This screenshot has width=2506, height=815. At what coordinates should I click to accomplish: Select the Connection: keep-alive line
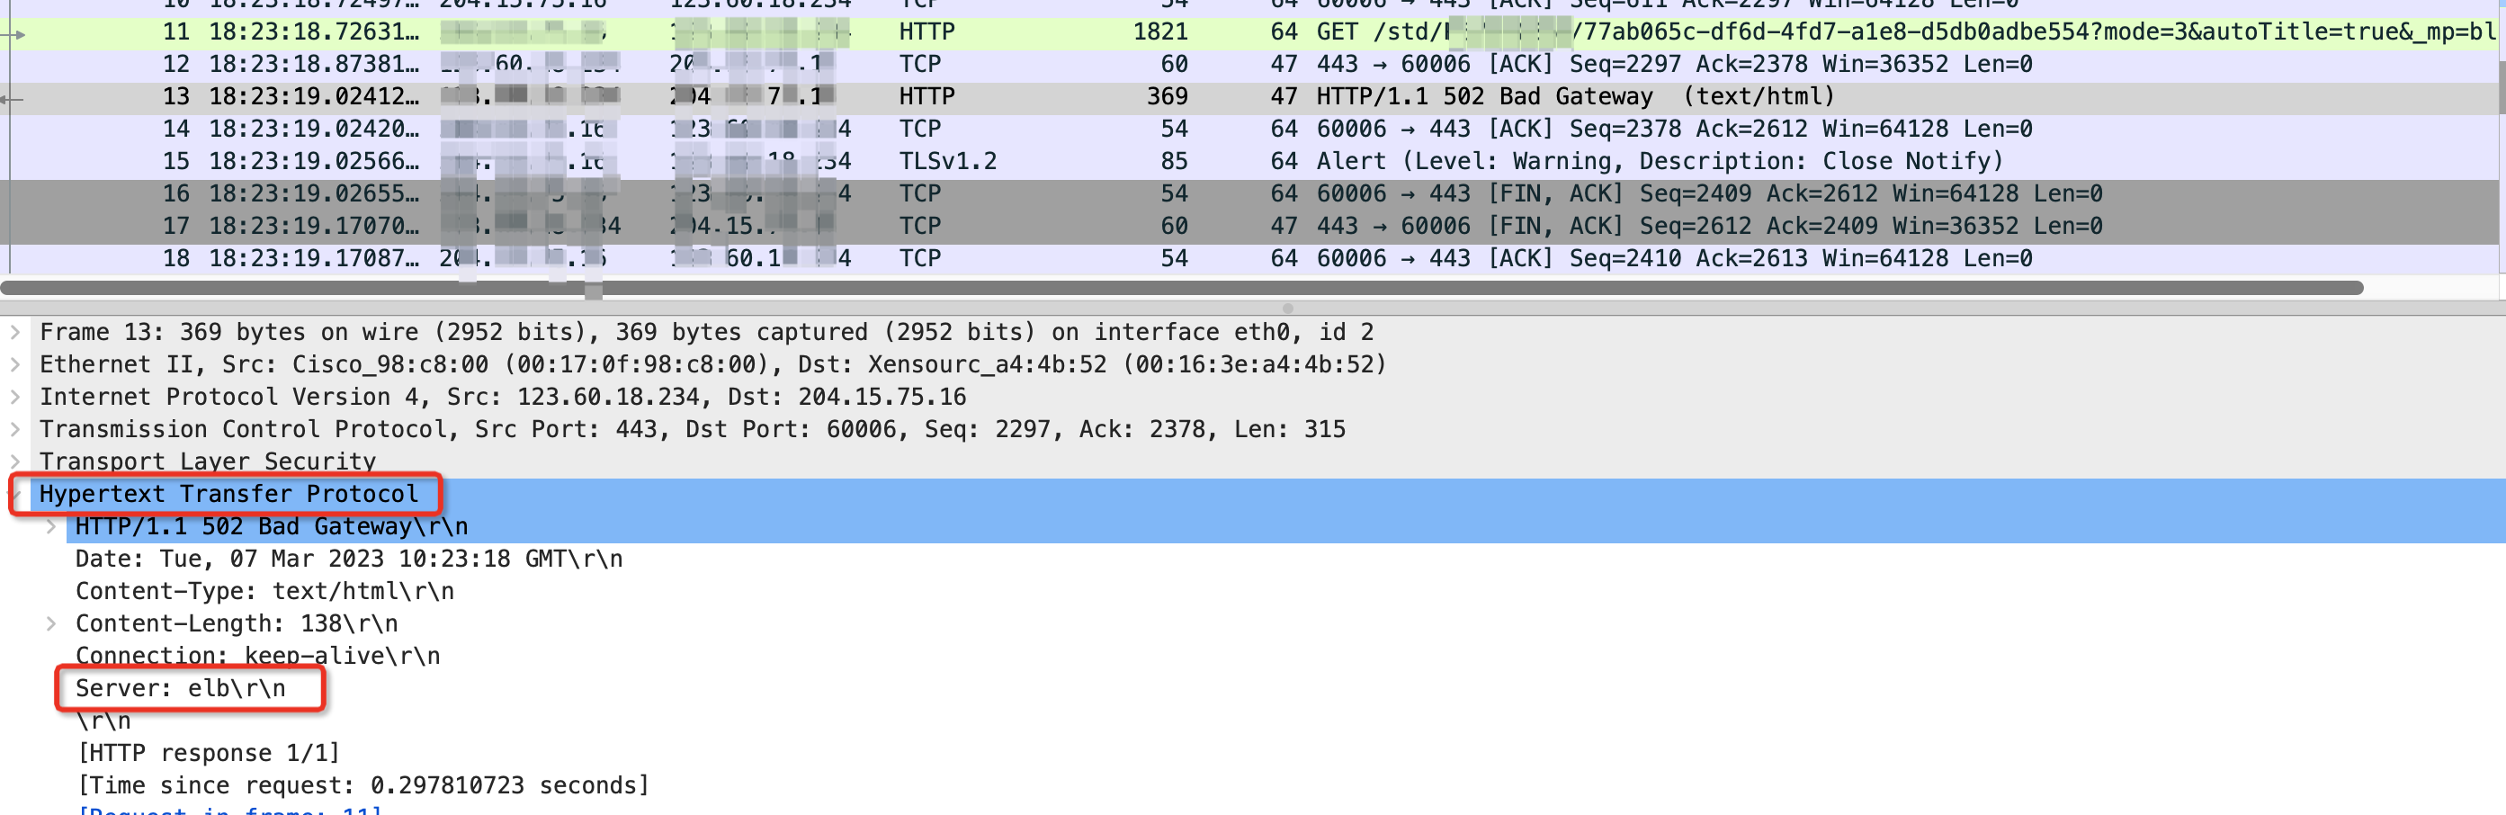[258, 657]
